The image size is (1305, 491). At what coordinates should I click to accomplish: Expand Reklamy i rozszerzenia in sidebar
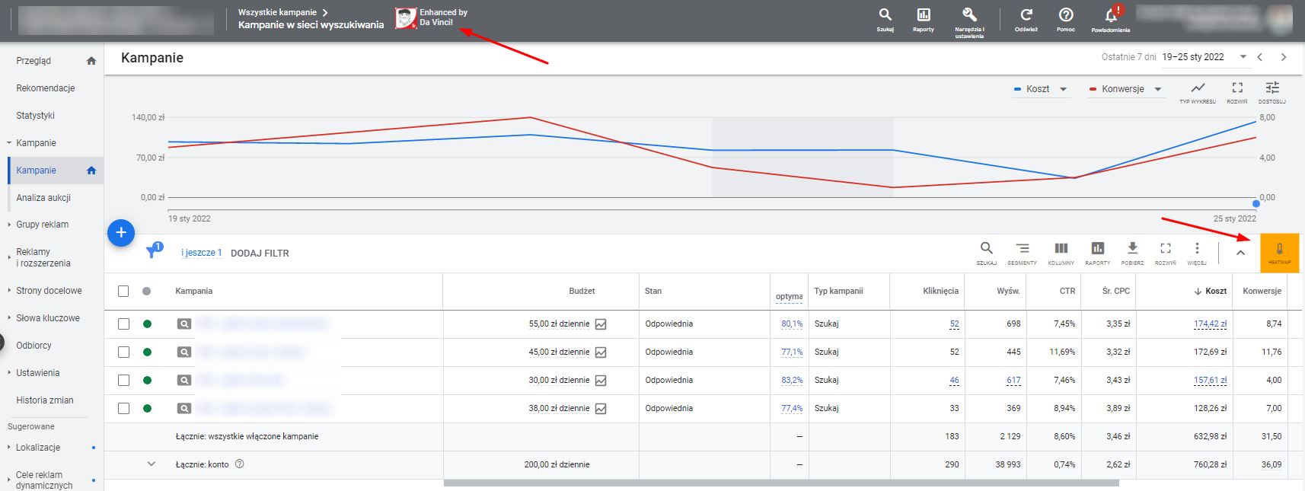coord(9,257)
